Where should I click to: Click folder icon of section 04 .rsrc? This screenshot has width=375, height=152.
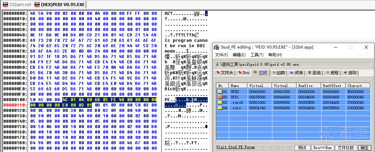220,108
